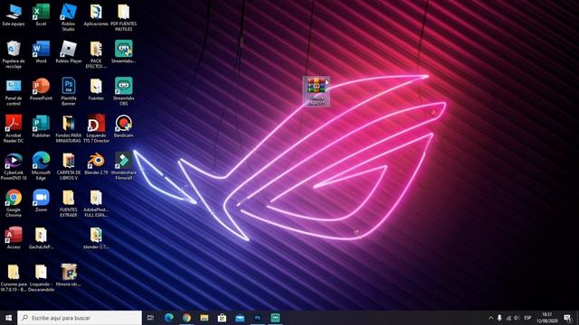Open Task View from the taskbar

tap(151, 318)
